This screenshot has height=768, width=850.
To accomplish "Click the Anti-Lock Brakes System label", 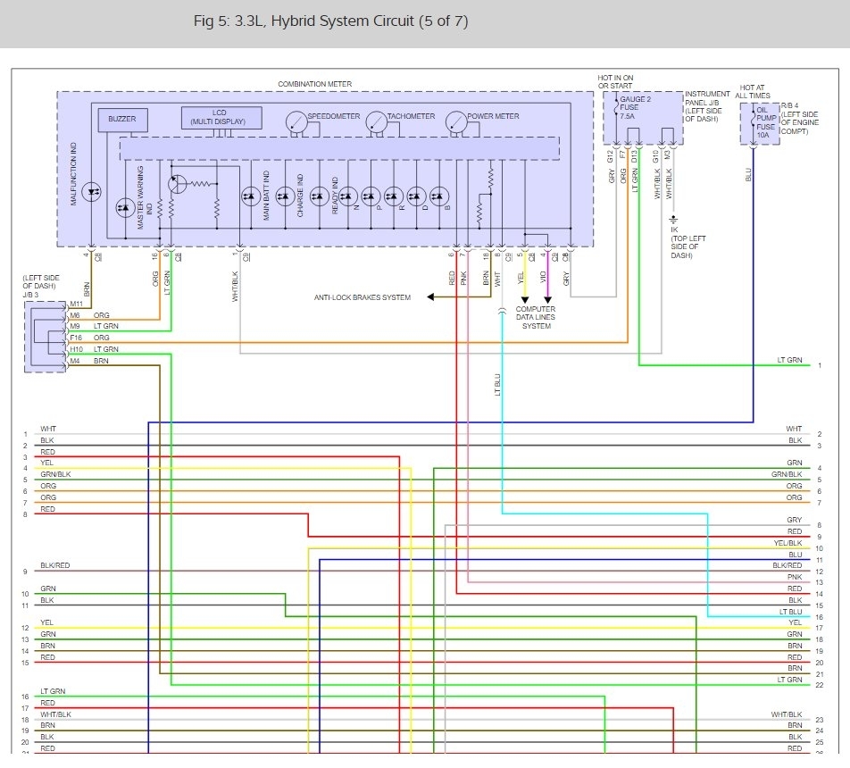I will coord(362,297).
